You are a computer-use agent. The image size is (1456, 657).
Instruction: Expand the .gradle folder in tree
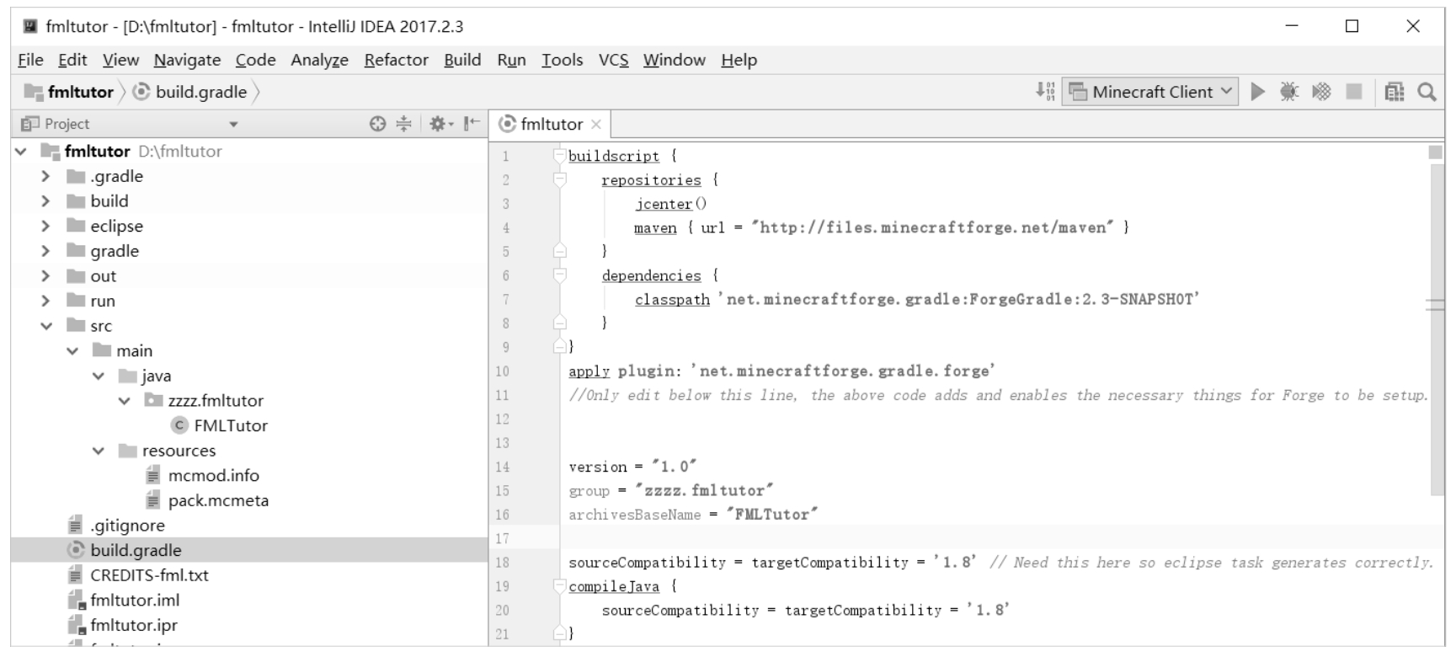[46, 177]
